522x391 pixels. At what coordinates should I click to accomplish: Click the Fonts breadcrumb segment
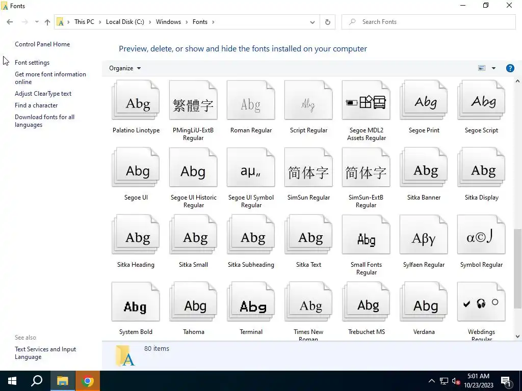click(200, 22)
